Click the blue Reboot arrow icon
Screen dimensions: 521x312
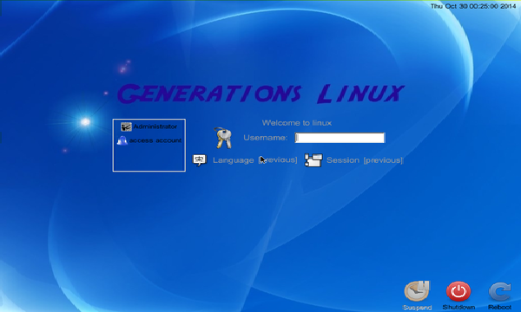500,291
